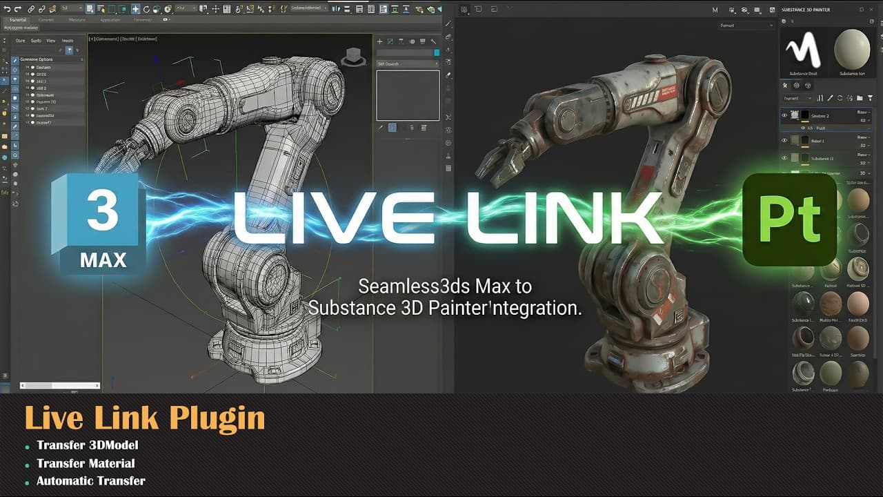Open the reference coordinate system dropdown in toolbar
This screenshot has width=883, height=497.
[186, 8]
